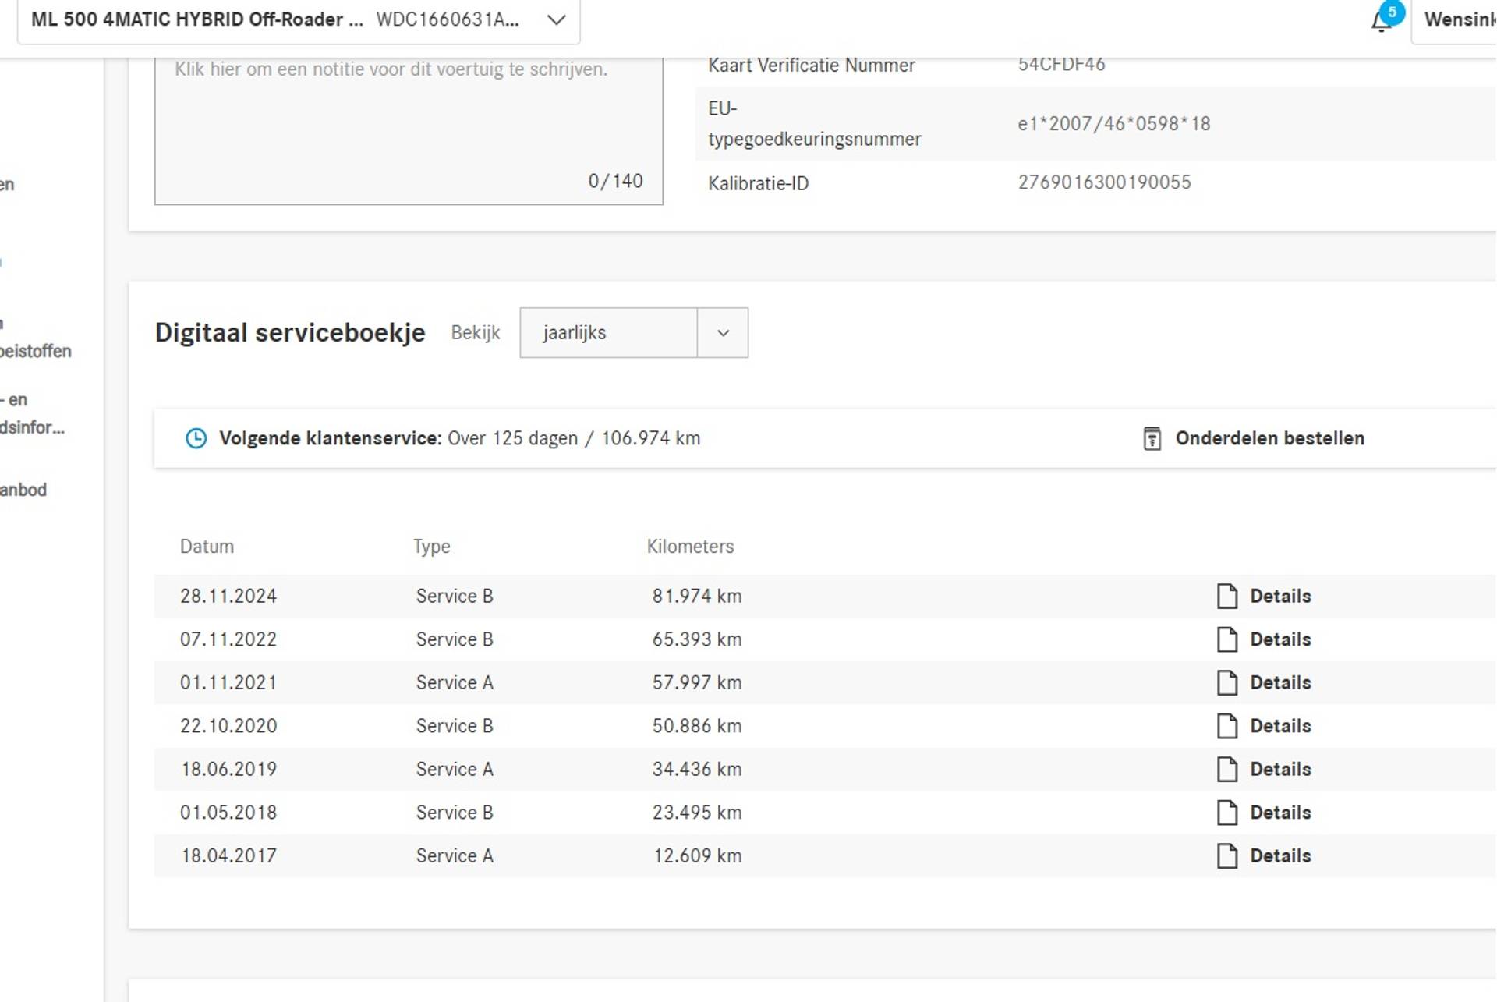Open Details for 01.05.2018 Service B

1279,813
